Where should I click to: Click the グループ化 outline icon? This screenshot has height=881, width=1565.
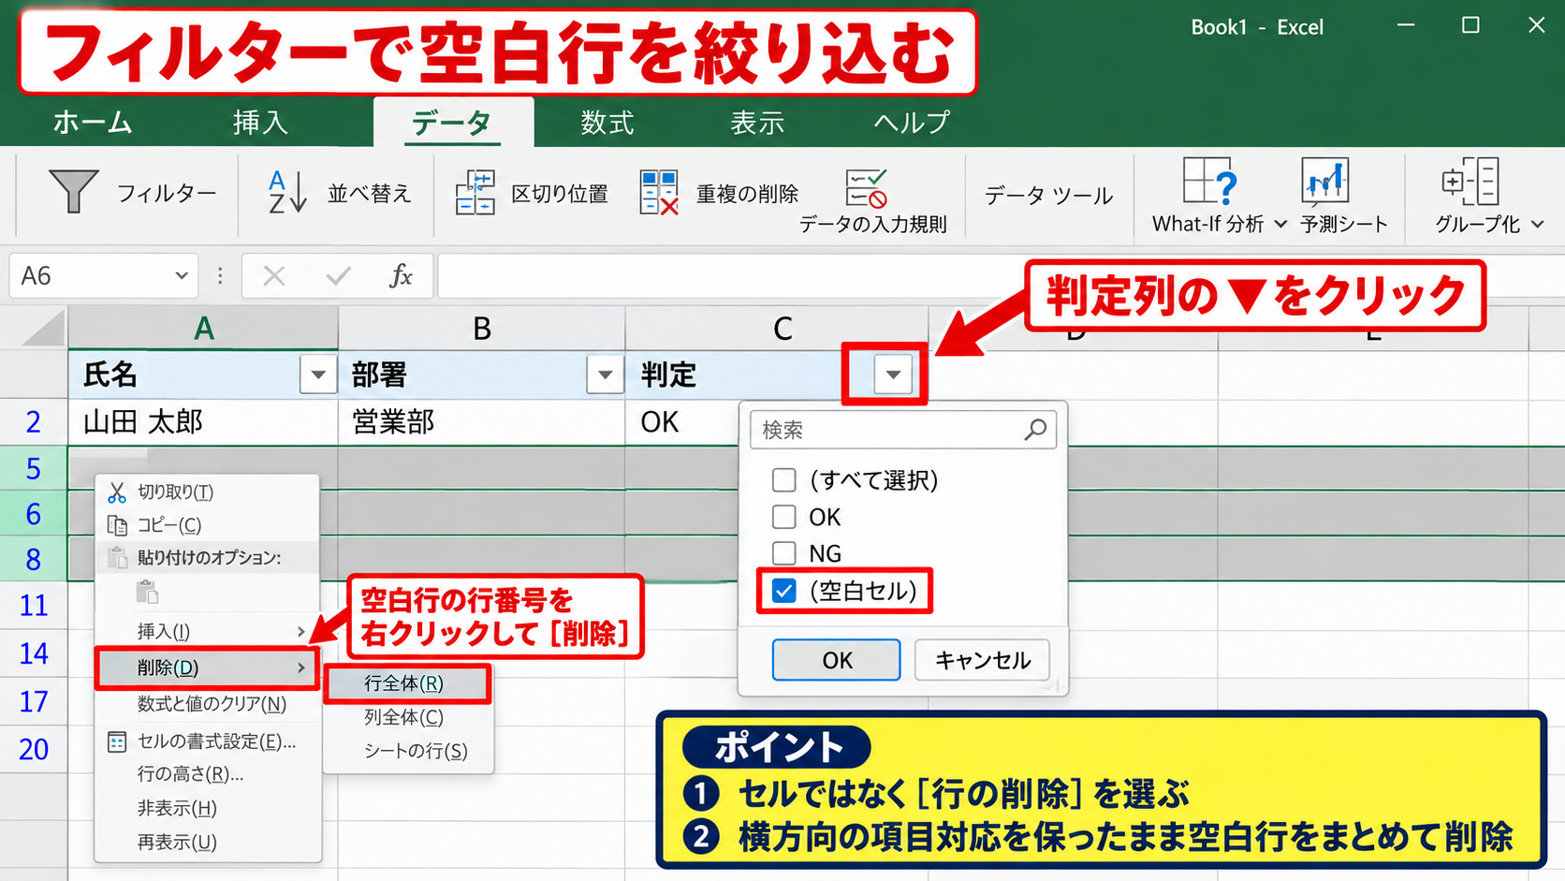[1470, 181]
